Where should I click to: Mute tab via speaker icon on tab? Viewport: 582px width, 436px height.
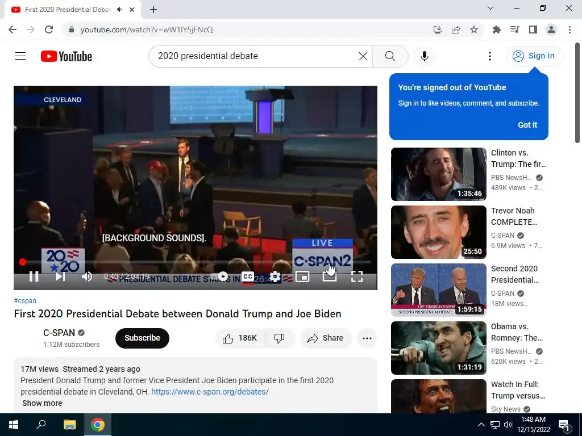pyautogui.click(x=119, y=10)
